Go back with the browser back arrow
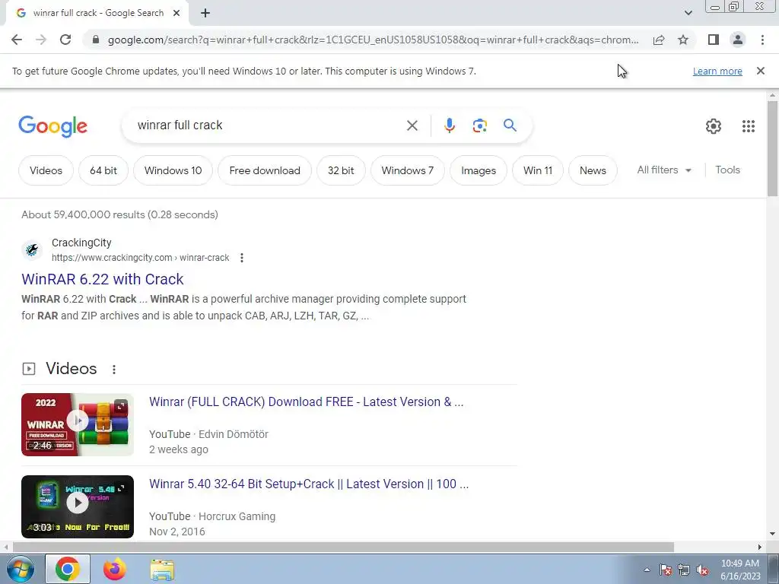779x584 pixels. click(x=17, y=40)
